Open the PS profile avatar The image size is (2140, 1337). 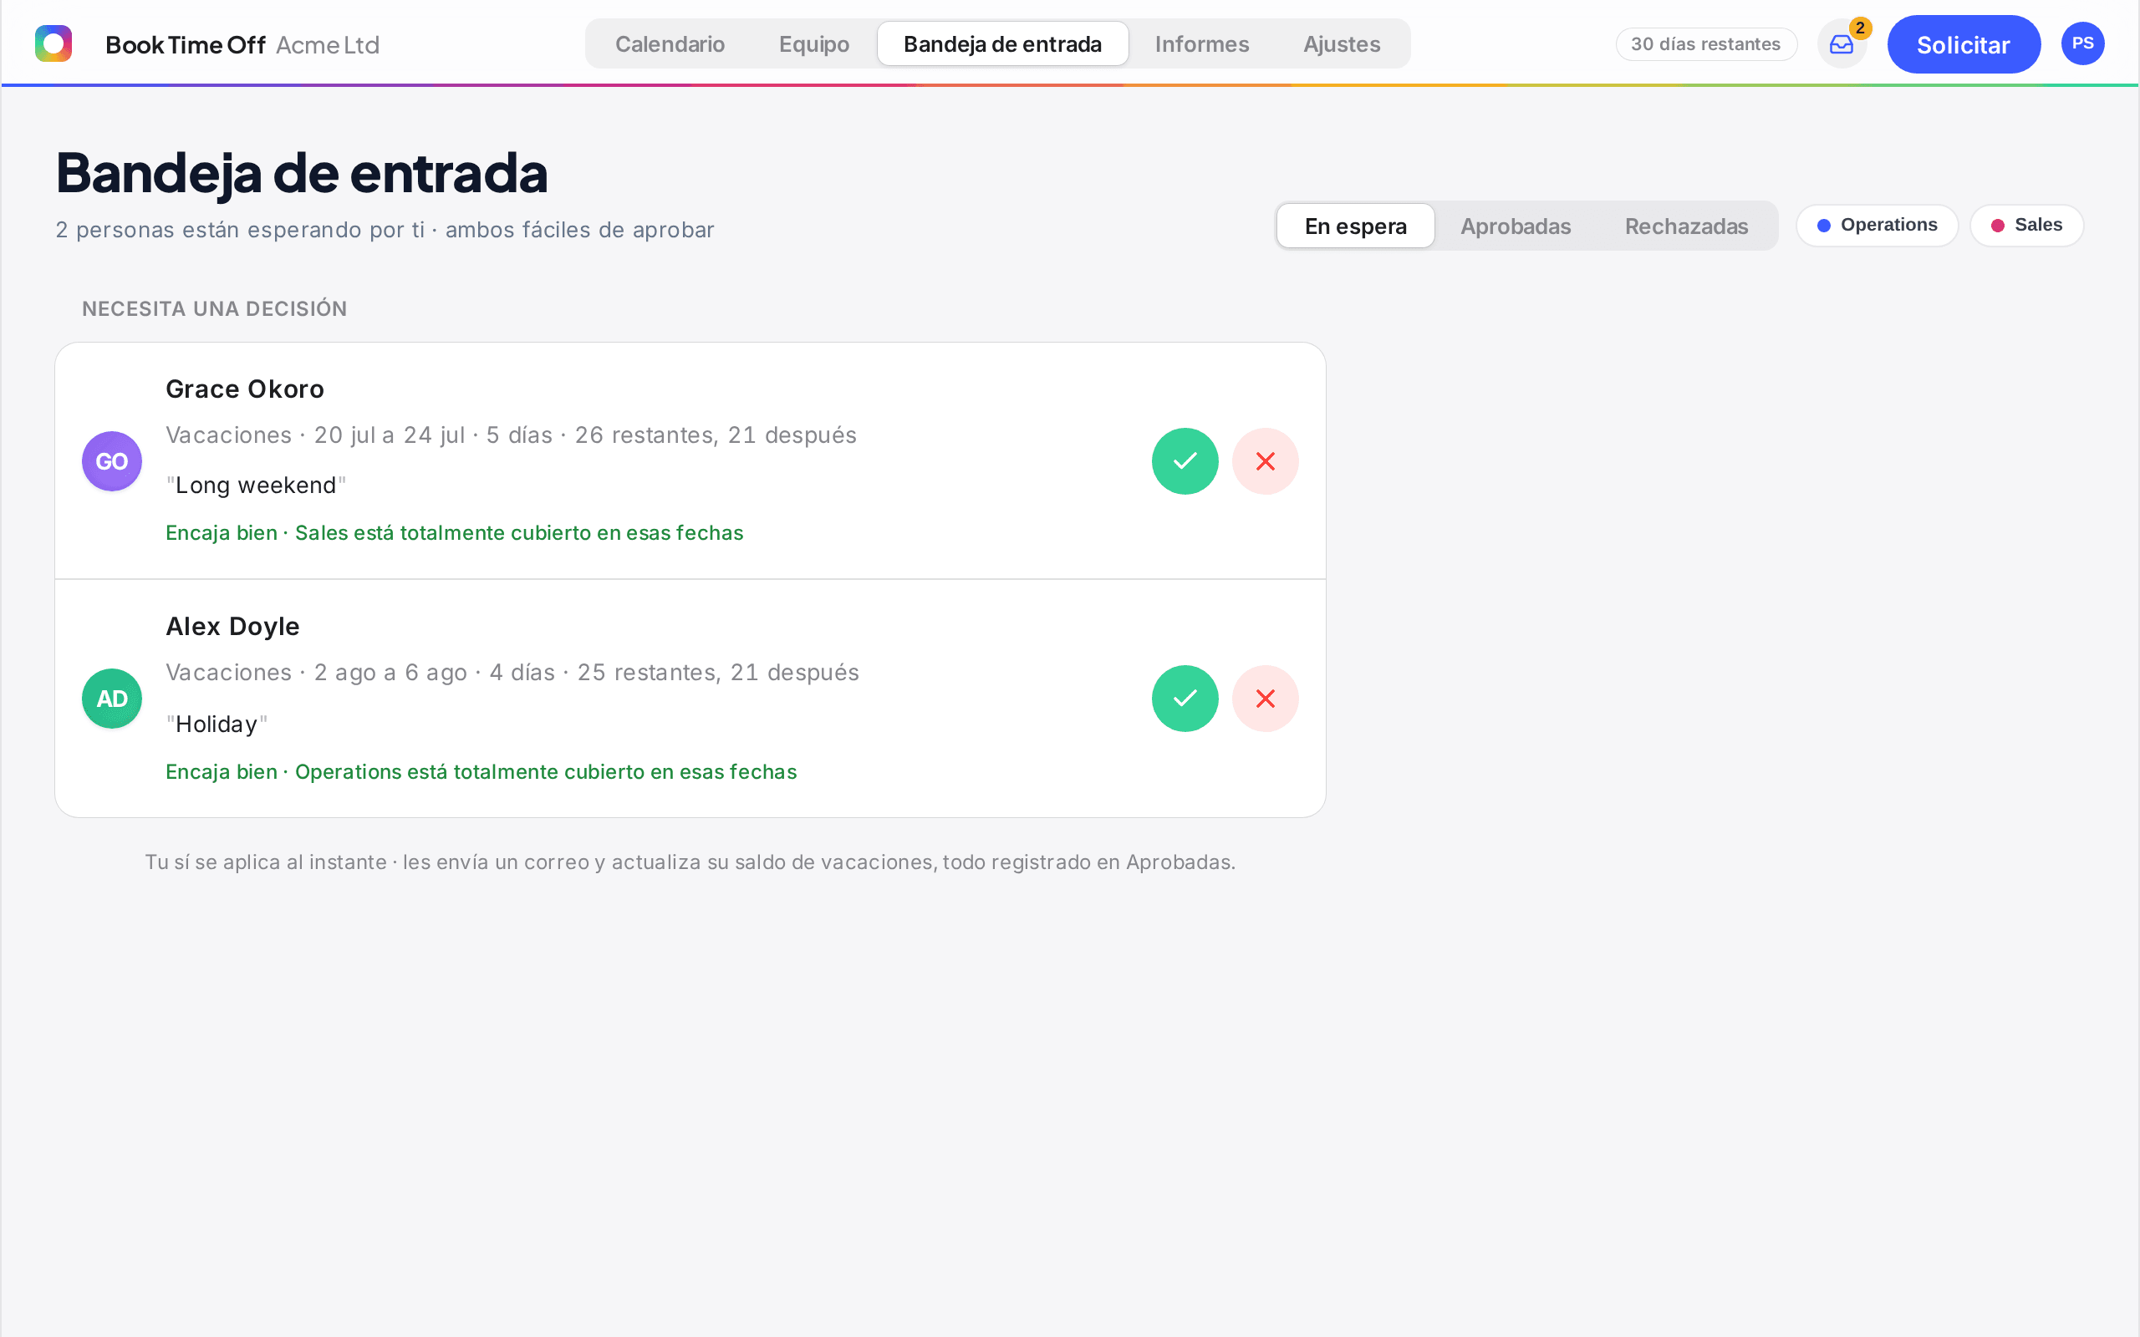coord(2082,43)
